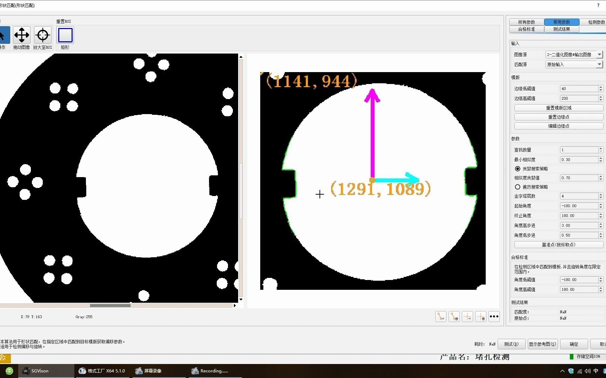This screenshot has height=378, width=606.
Task: Click the 角度高阈值 value field
Action: click(579, 289)
